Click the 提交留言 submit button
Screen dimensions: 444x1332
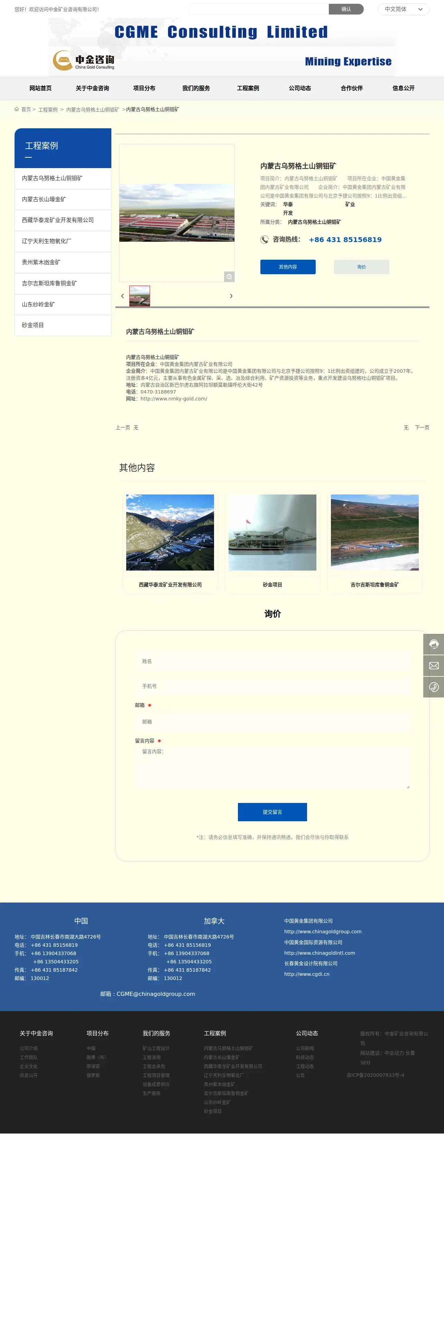272,812
